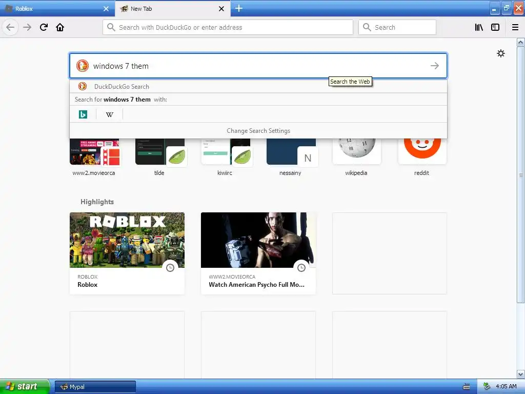Click the address bar field
This screenshot has width=525, height=394.
pos(228,27)
